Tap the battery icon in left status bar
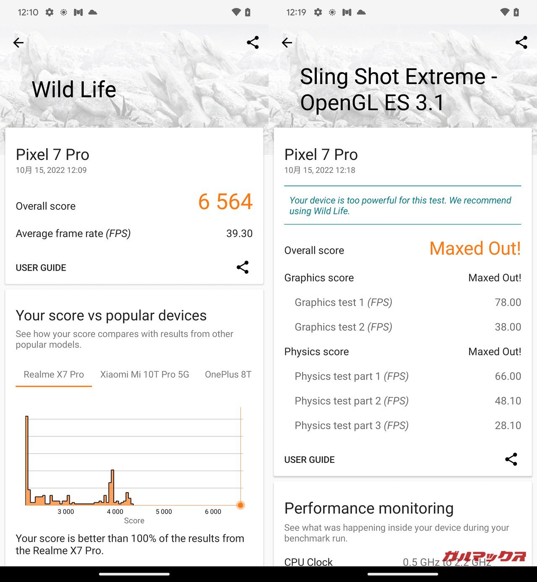Viewport: 537px width, 582px height. point(248,12)
